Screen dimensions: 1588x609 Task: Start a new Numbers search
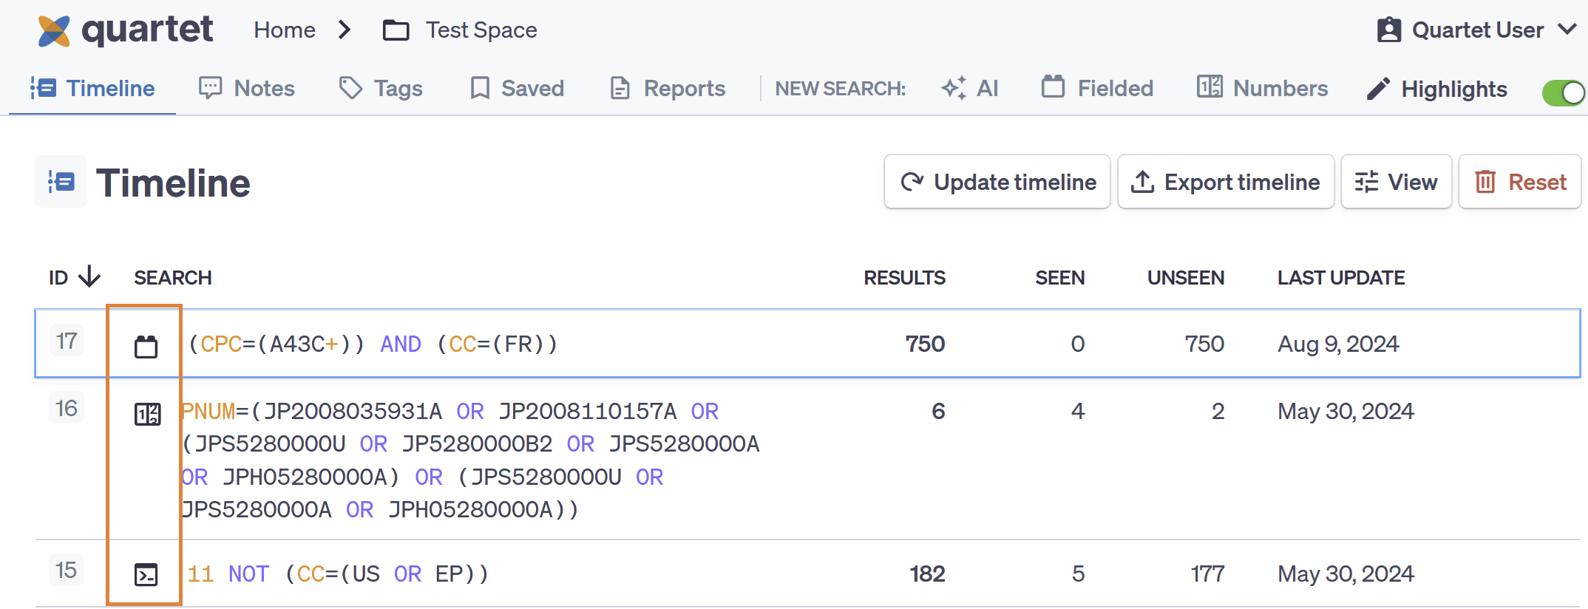[x=1263, y=89]
